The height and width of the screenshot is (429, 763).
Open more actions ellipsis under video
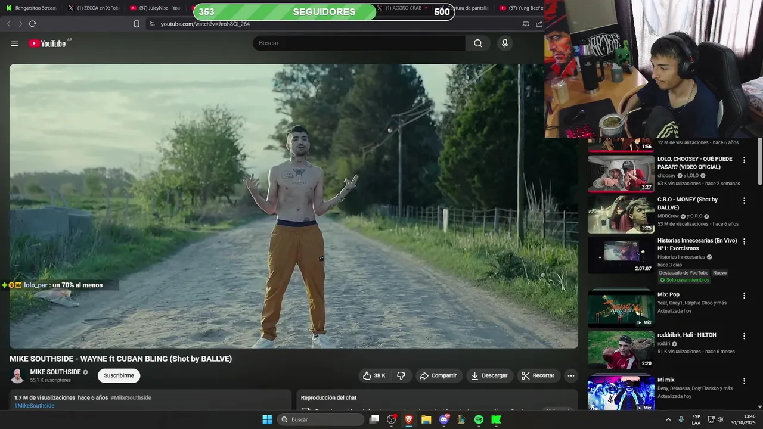click(x=570, y=375)
